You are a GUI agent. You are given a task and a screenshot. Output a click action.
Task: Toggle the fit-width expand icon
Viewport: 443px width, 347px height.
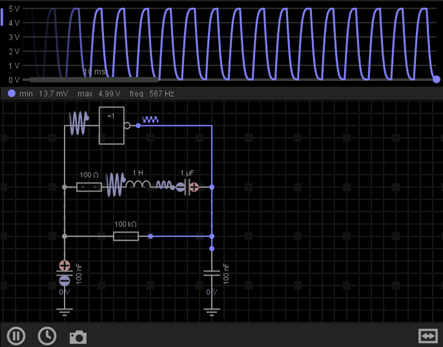[427, 336]
